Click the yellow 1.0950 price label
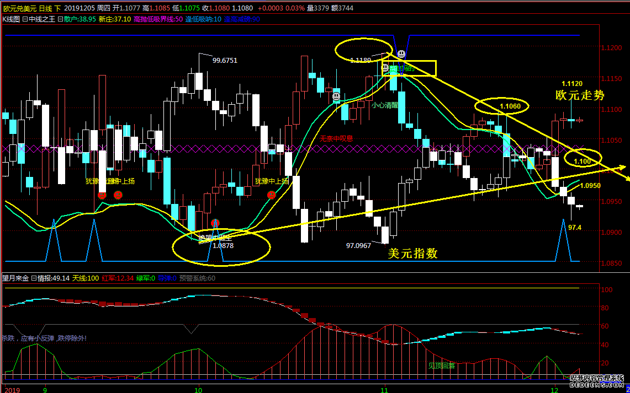This screenshot has height=393, width=630. [x=590, y=186]
